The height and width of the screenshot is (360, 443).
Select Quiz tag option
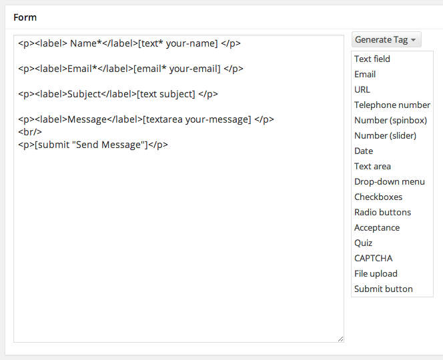364,243
